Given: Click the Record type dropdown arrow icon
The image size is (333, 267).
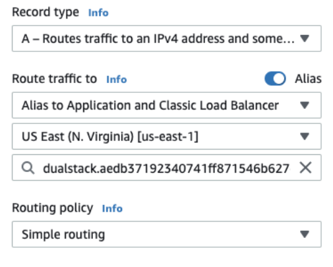Looking at the screenshot, I should pyautogui.click(x=305, y=38).
